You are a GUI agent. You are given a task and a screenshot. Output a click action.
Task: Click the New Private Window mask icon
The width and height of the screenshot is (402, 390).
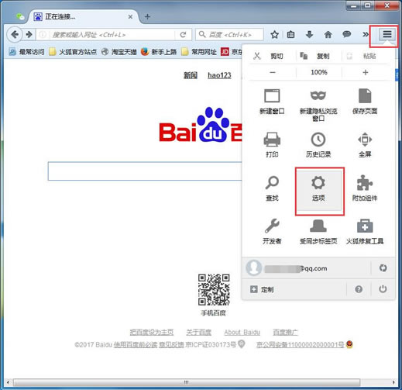tap(318, 95)
